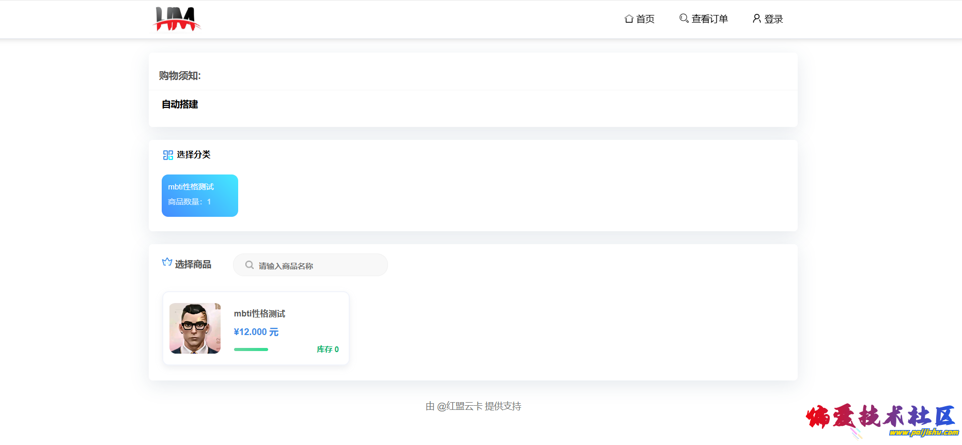
Task: Click the magnifier icon inside the product search box
Action: point(250,265)
